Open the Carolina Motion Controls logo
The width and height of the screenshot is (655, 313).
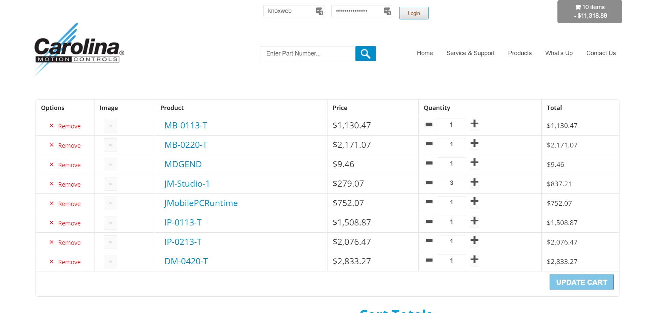pos(79,50)
